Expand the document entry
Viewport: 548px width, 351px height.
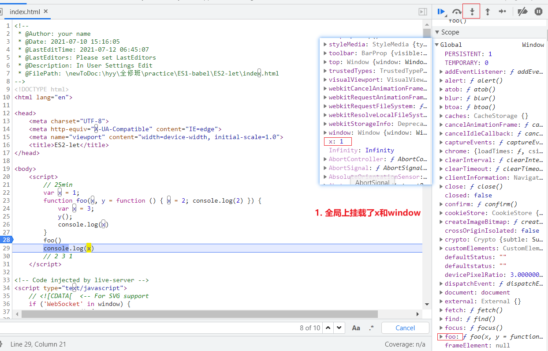pyautogui.click(x=442, y=292)
